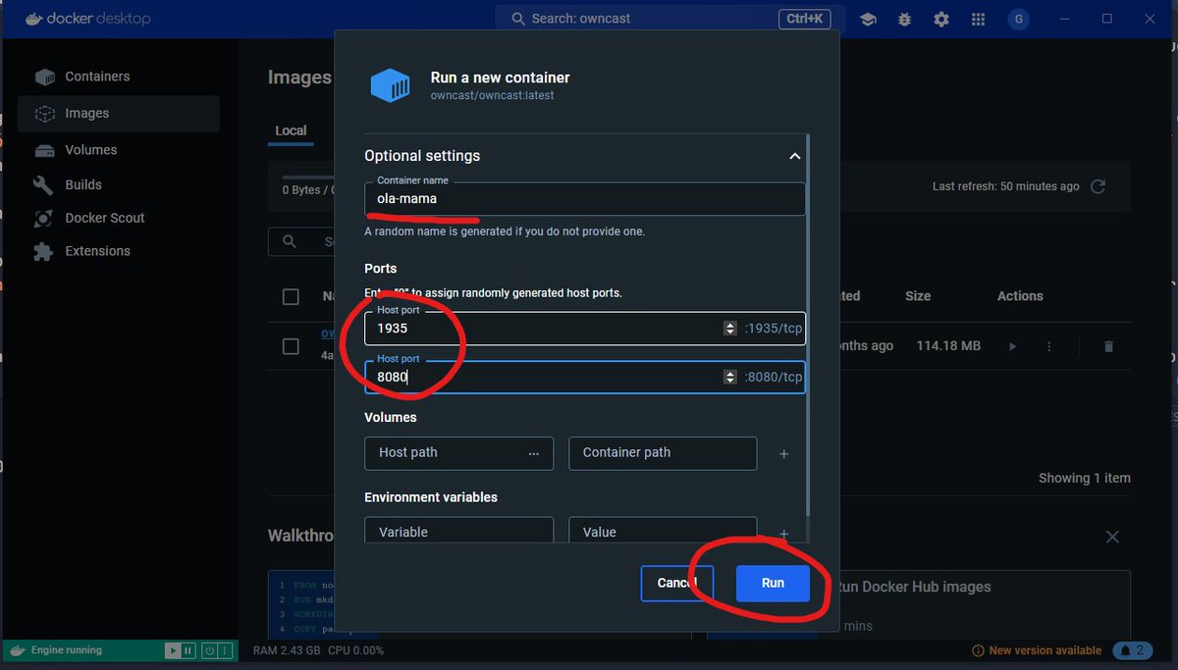The height and width of the screenshot is (670, 1178).
Task: Close the Walkthroughs panel
Action: coord(1112,537)
